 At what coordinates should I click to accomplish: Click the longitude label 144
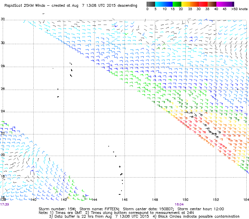pyautogui.click(x=94, y=199)
